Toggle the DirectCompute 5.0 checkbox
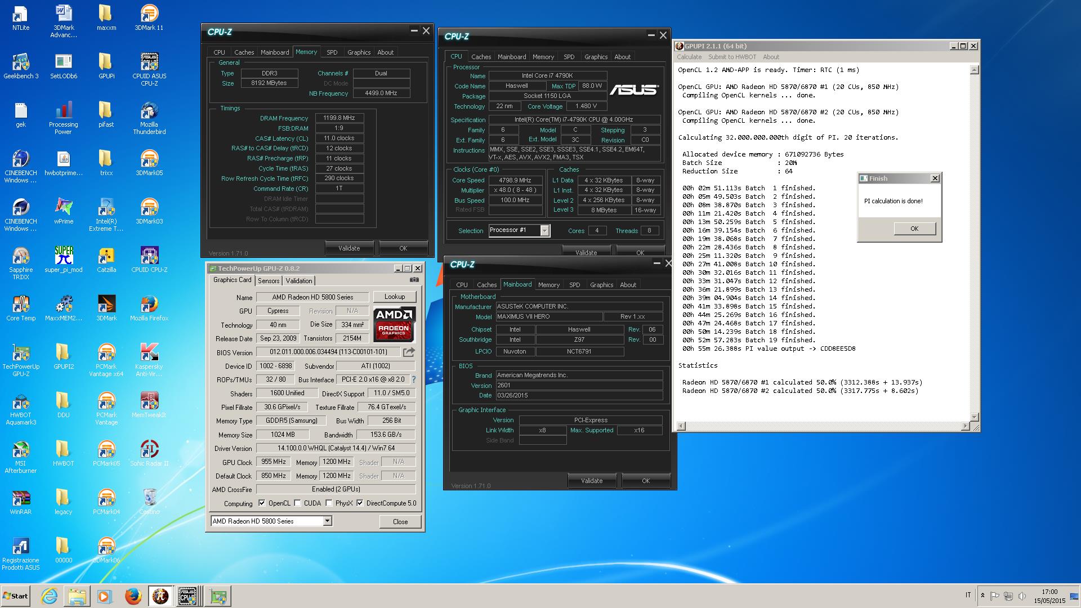Screen dimensions: 1081x608 click(360, 503)
